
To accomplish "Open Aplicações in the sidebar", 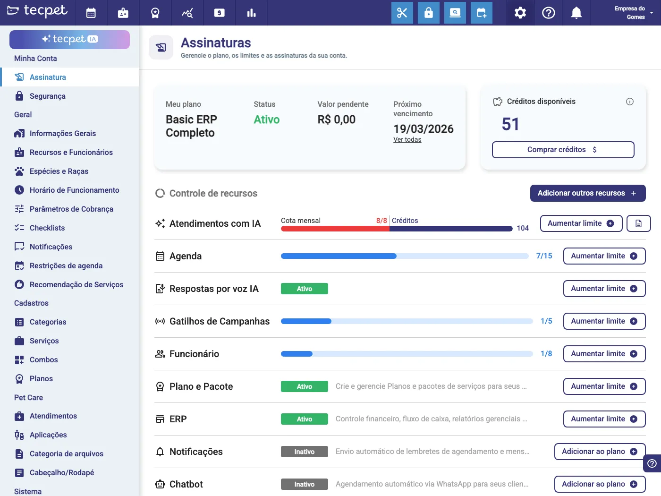I will tap(70, 435).
